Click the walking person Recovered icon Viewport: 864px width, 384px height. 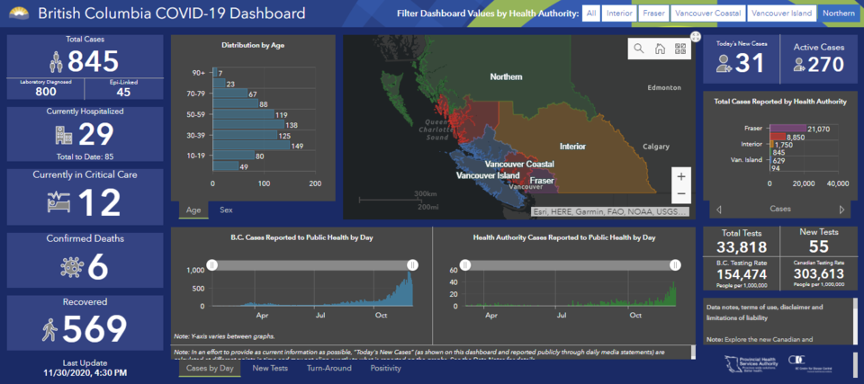pyautogui.click(x=50, y=330)
